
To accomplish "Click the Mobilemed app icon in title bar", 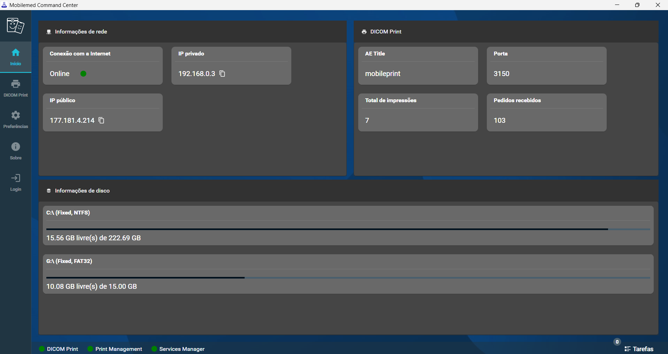I will 4,5.
